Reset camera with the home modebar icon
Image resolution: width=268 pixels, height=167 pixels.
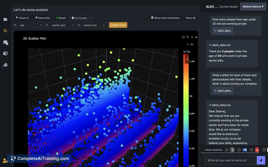click(x=192, y=37)
